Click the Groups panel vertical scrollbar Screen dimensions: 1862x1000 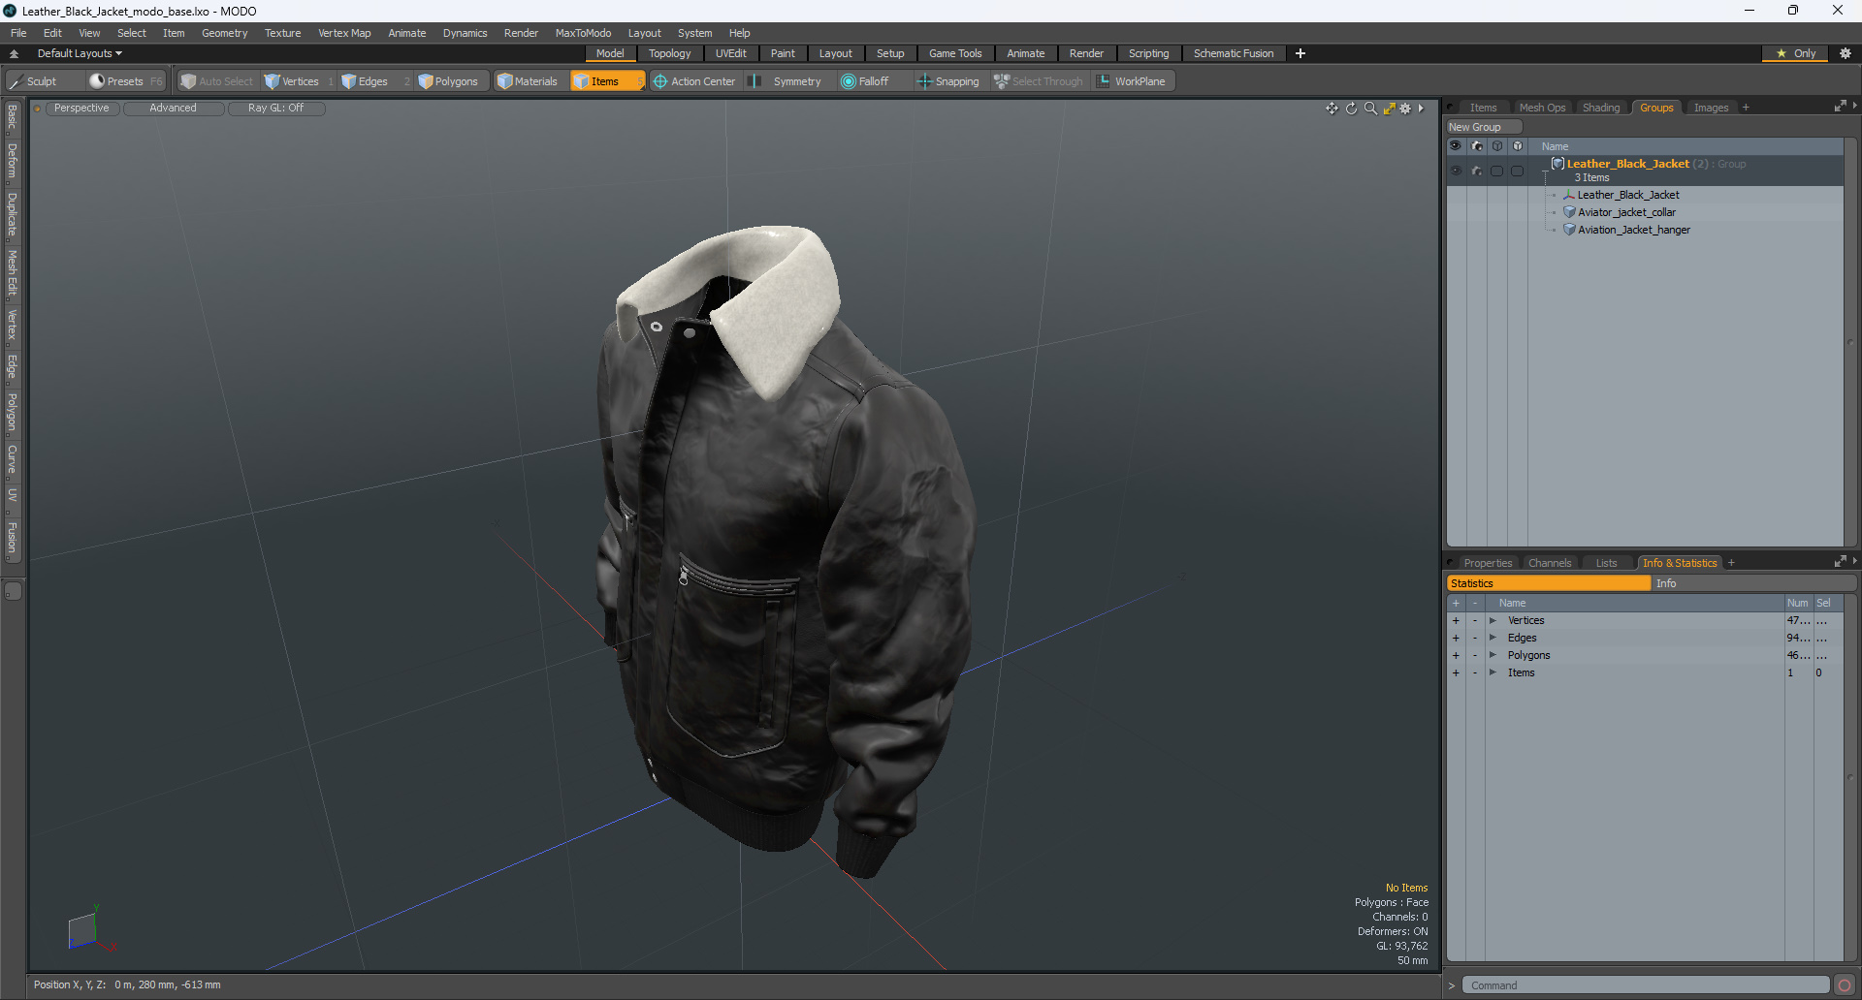[1850, 341]
